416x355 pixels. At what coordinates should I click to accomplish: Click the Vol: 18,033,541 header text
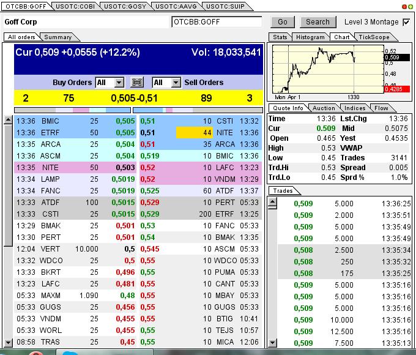[226, 52]
